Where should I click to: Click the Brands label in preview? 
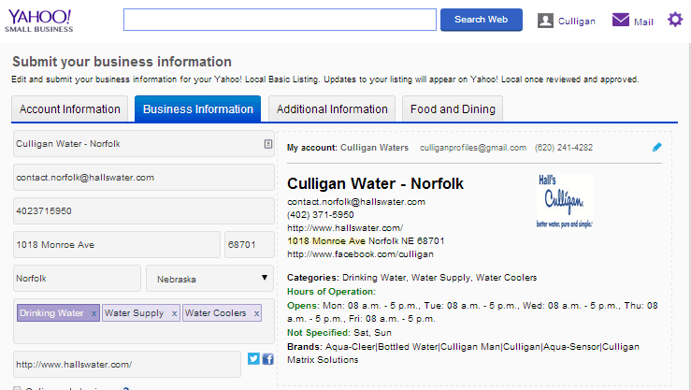[305, 347]
